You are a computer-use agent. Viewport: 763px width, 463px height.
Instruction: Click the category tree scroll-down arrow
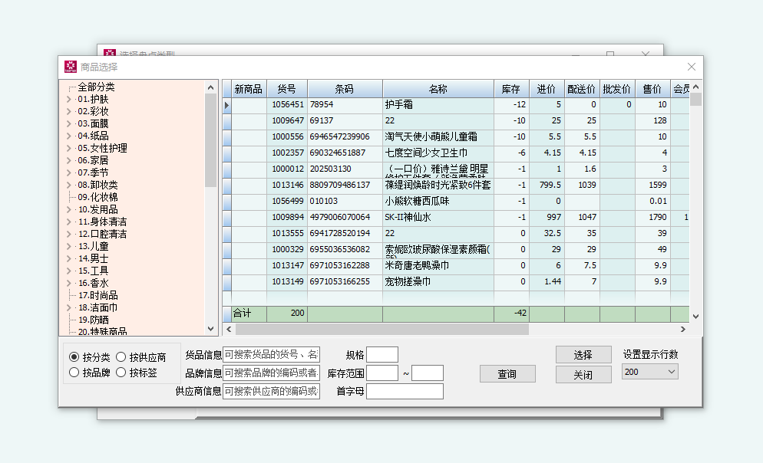click(210, 329)
